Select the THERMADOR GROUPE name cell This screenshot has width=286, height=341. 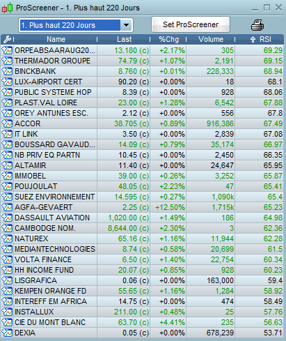tap(56, 61)
